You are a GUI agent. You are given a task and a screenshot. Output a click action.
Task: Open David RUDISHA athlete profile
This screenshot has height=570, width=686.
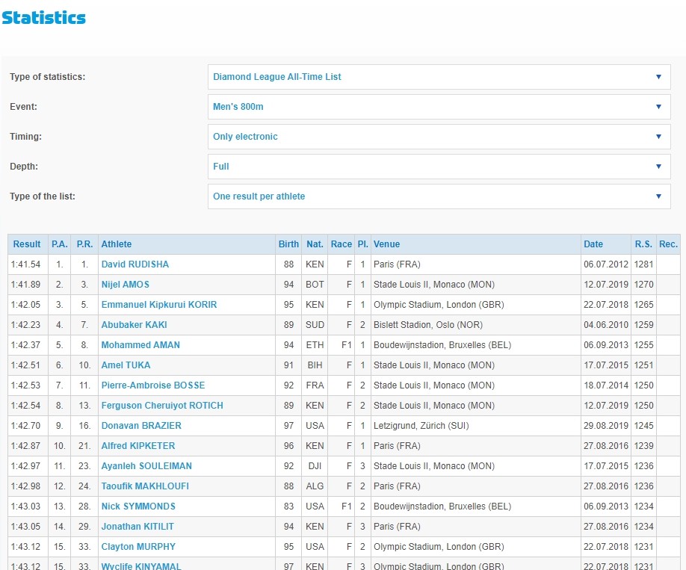[x=135, y=264]
